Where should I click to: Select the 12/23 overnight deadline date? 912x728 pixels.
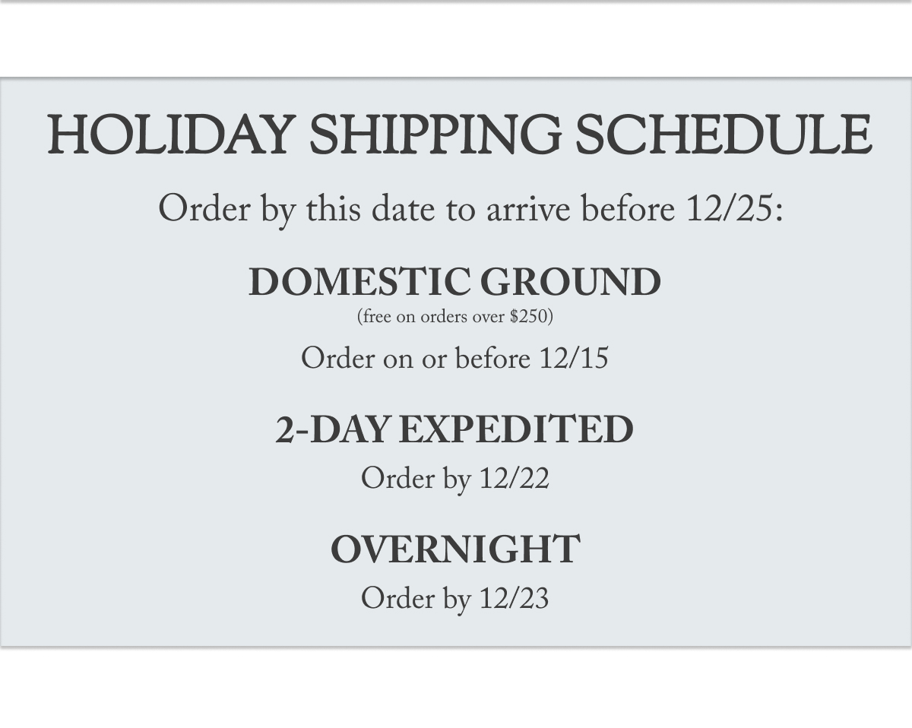point(515,599)
